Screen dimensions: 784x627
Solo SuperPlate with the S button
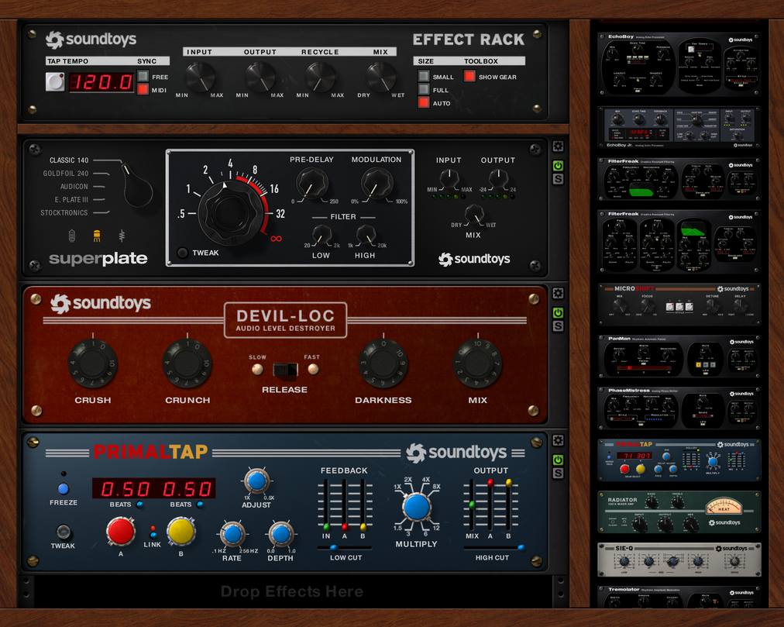coord(558,179)
